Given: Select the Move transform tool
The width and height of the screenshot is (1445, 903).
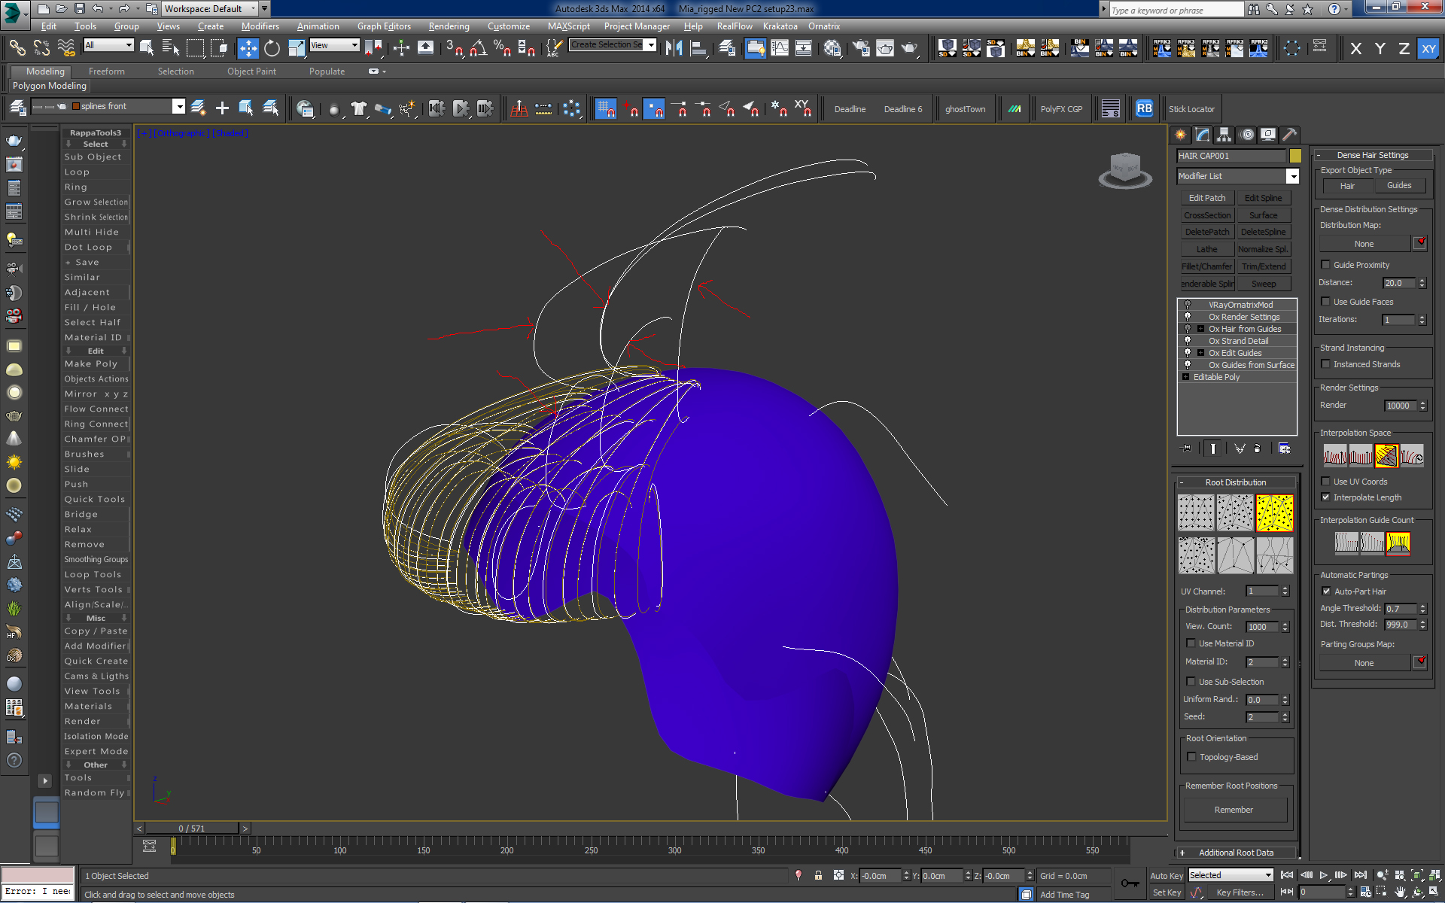Looking at the screenshot, I should coord(248,48).
